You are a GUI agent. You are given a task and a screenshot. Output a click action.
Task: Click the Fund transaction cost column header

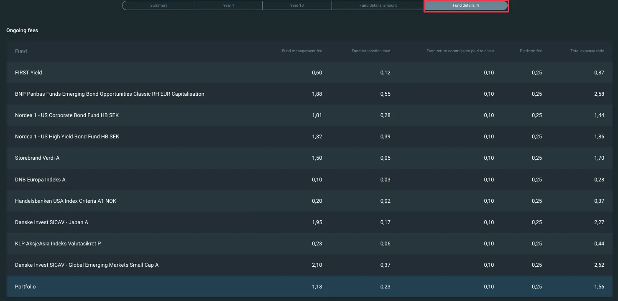[371, 51]
